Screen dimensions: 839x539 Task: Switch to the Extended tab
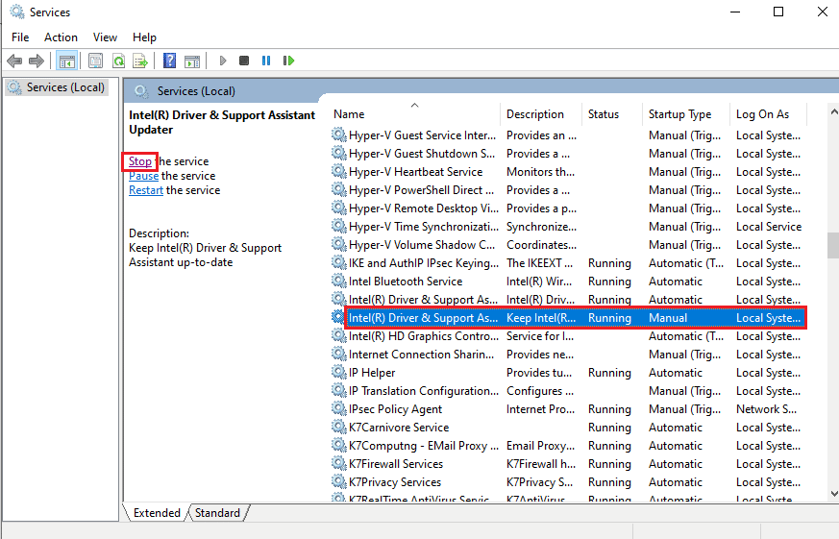(x=157, y=513)
